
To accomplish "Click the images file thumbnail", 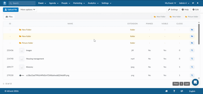I will coord(22,51).
